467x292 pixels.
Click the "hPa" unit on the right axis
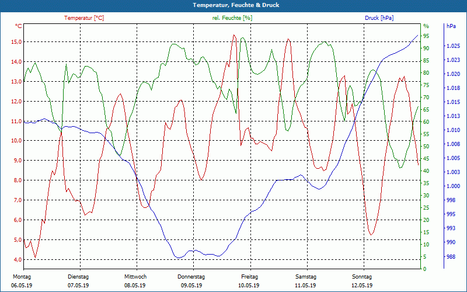point(451,26)
